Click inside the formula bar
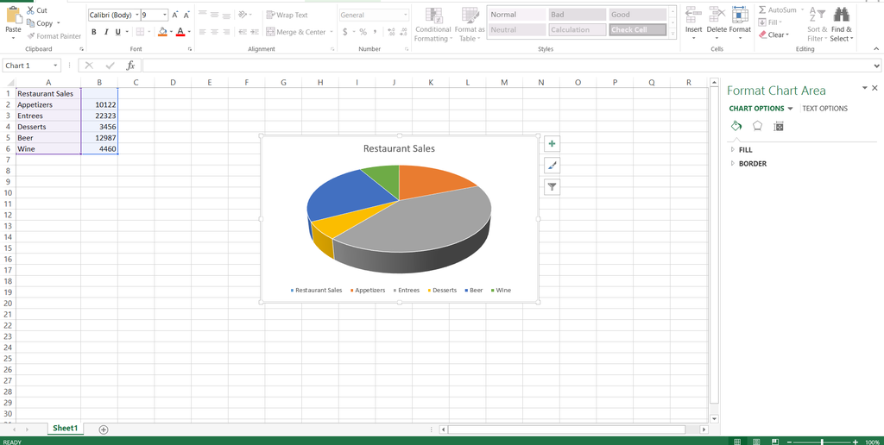The height and width of the screenshot is (445, 884). click(x=508, y=66)
